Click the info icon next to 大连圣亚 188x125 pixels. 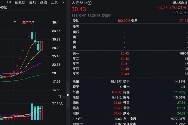[x=89, y=3]
